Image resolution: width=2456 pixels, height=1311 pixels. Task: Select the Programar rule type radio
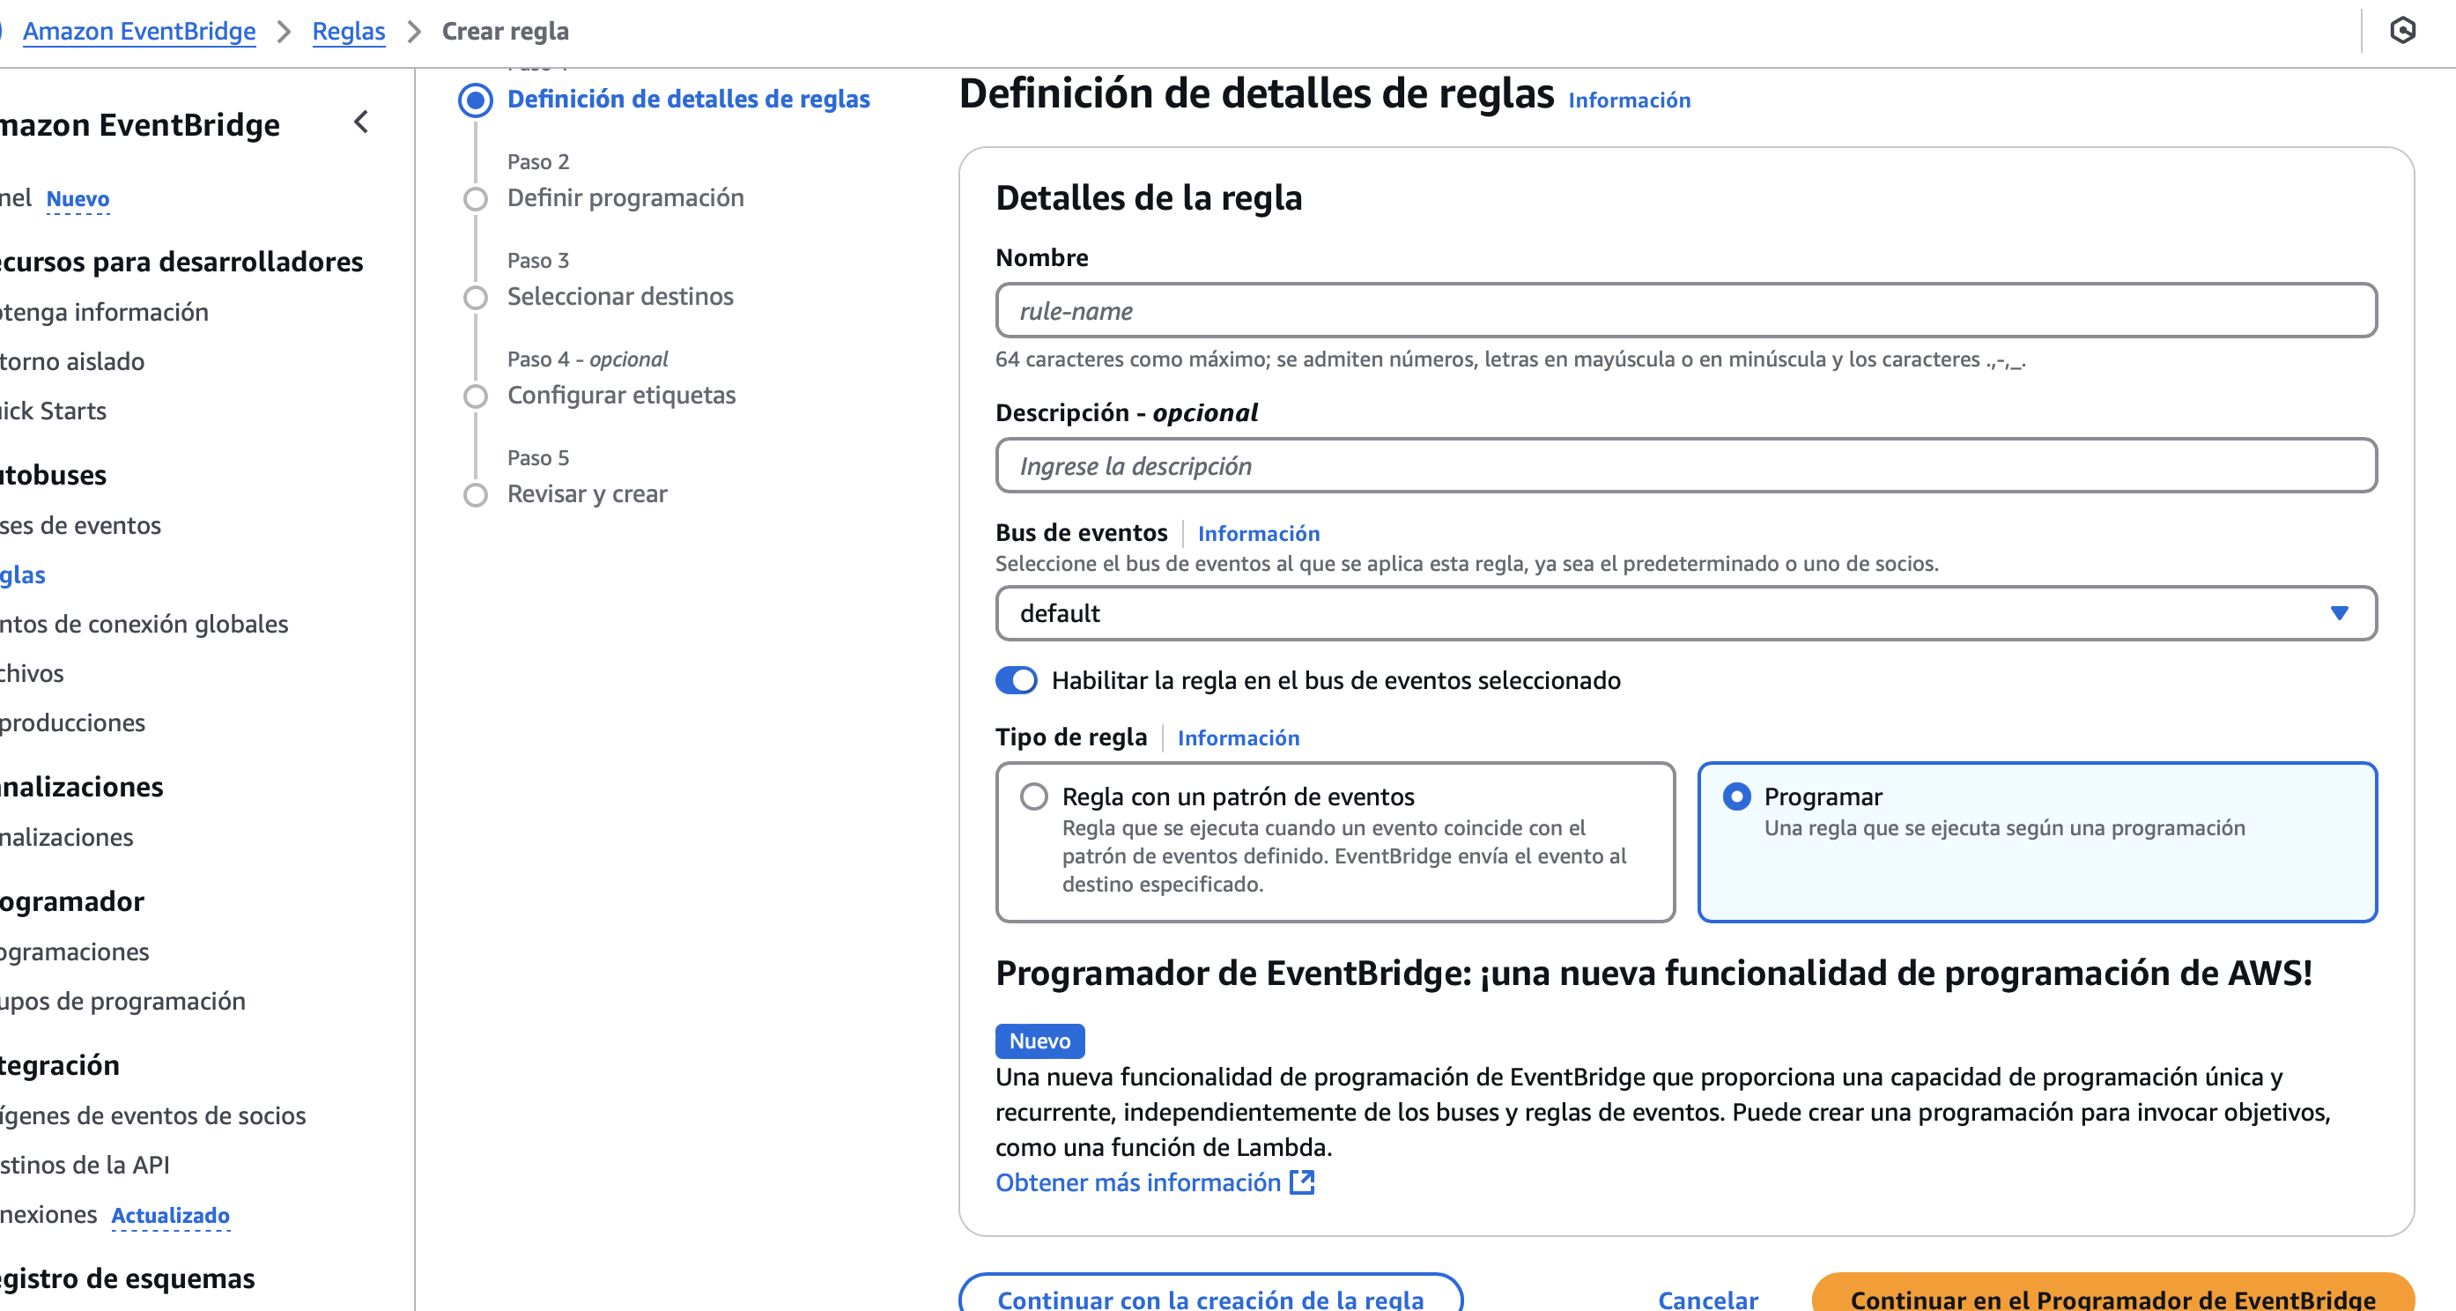(1736, 796)
